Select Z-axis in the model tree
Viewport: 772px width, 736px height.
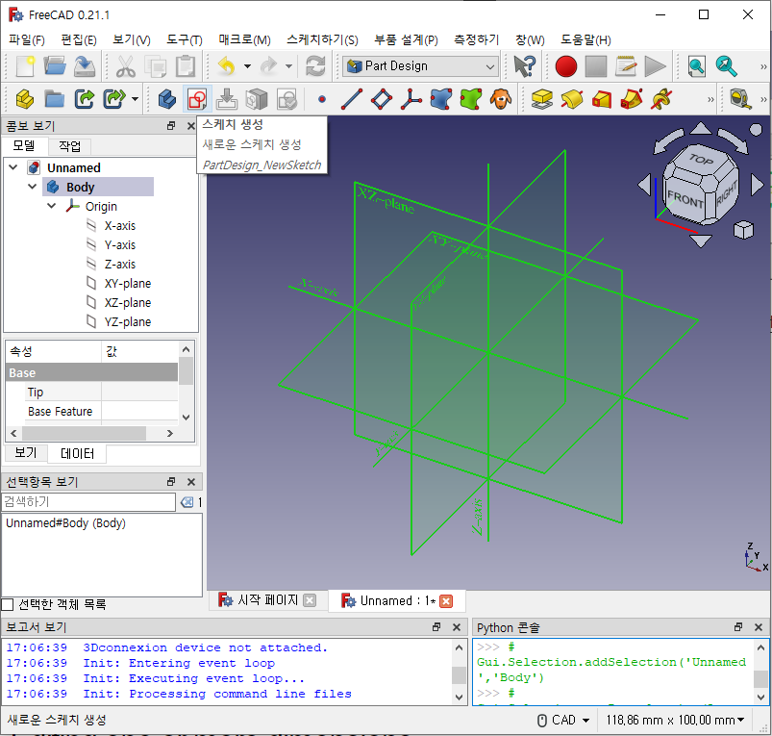[119, 264]
